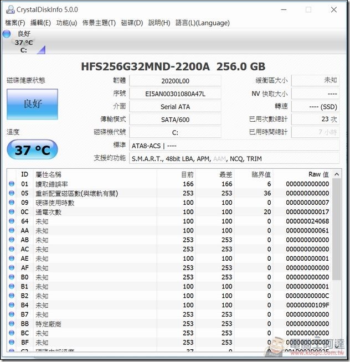Click the interface field showing Serial ATA

tap(175, 107)
